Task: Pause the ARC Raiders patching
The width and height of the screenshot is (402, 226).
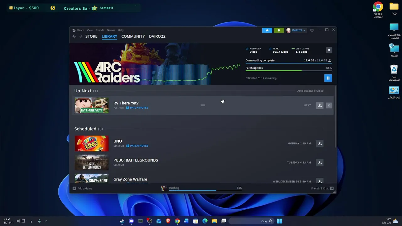Action: (x=328, y=78)
